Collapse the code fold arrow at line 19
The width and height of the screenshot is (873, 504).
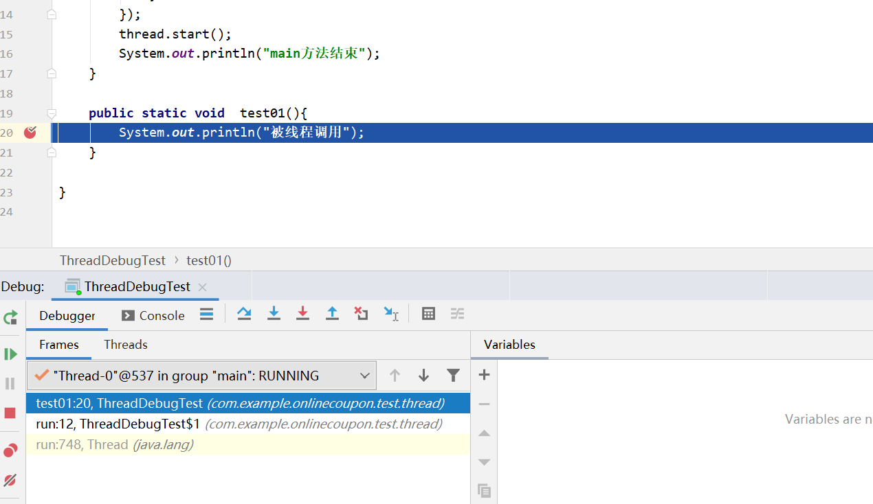(x=51, y=113)
